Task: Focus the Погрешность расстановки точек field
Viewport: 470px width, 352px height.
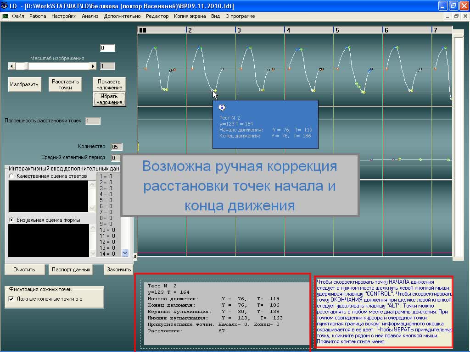Action: [x=93, y=121]
